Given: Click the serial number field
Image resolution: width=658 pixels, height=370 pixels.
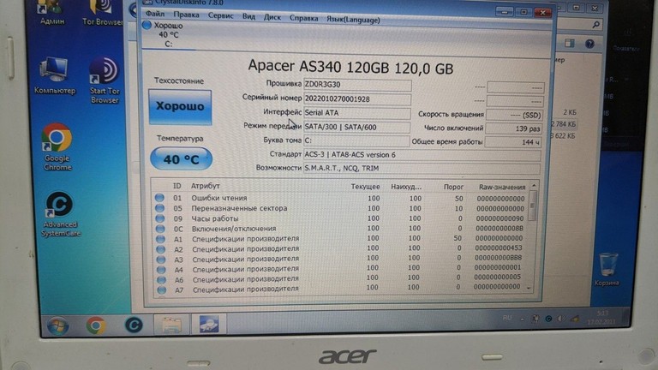Looking at the screenshot, I should pos(357,99).
